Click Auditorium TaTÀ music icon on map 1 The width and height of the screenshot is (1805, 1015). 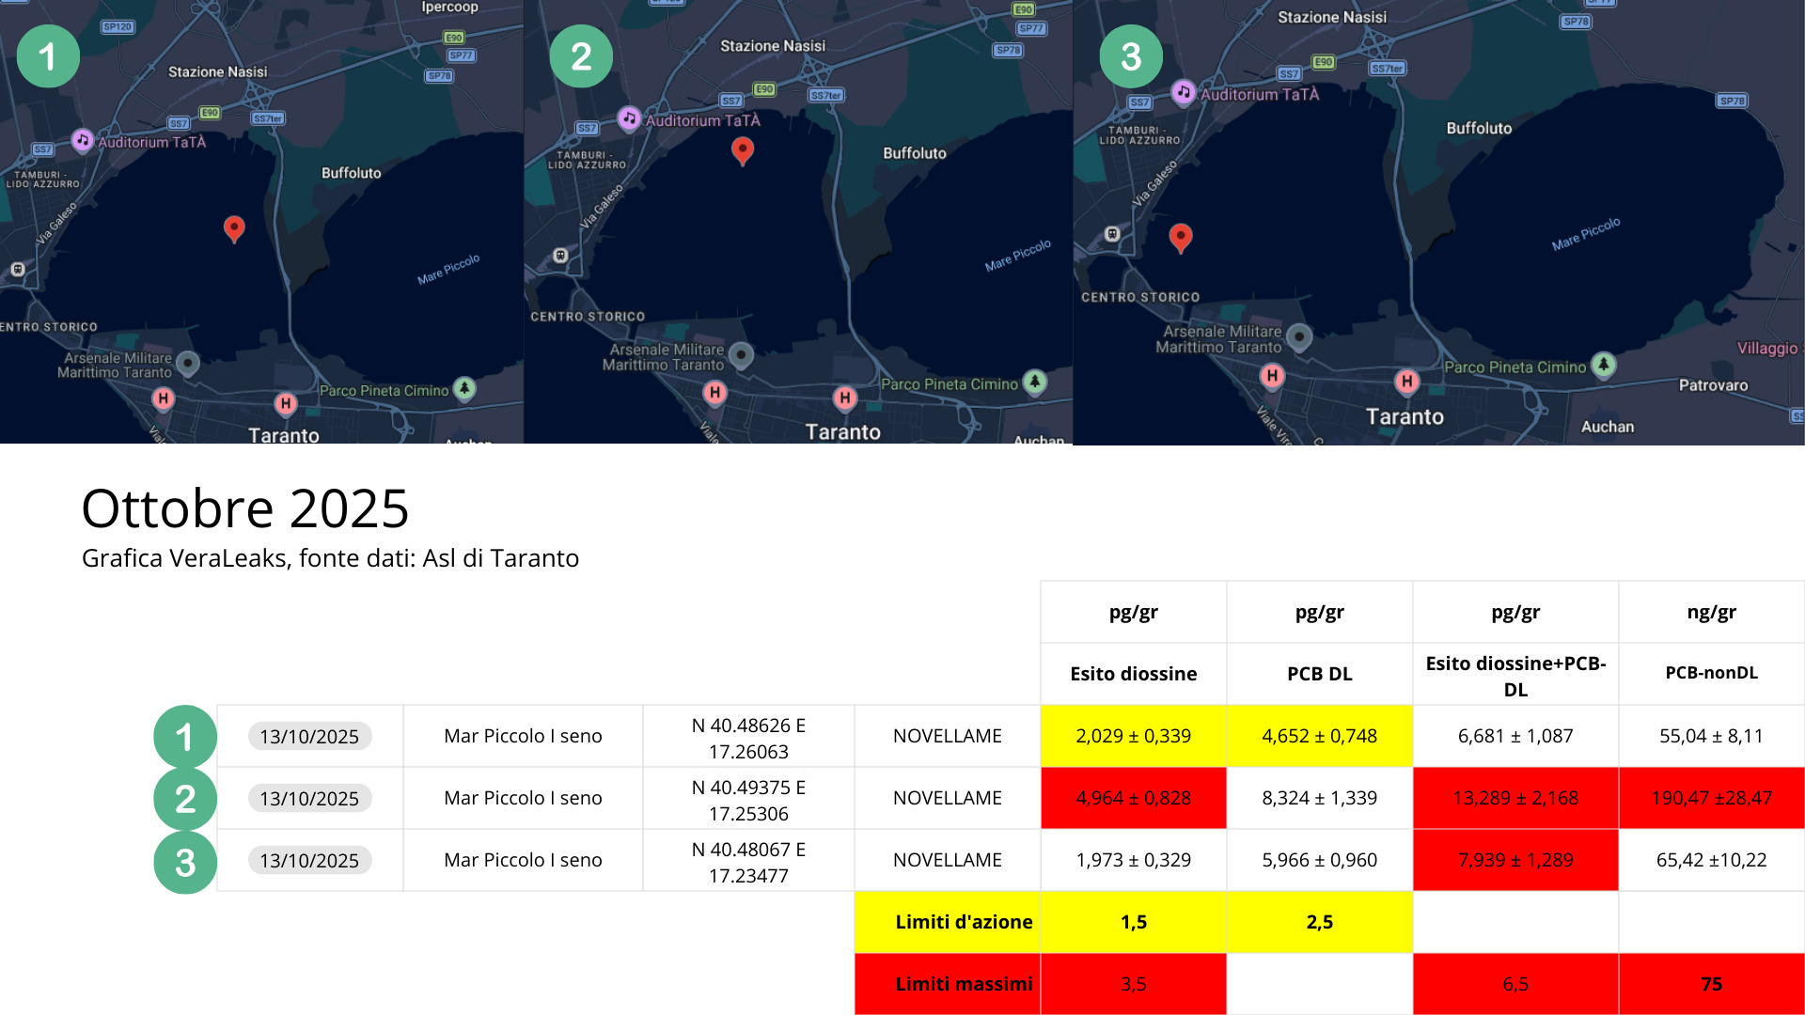[x=83, y=140]
